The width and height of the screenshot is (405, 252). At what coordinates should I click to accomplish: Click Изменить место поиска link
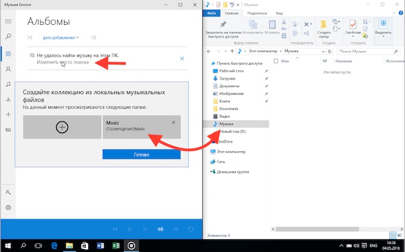pyautogui.click(x=62, y=62)
